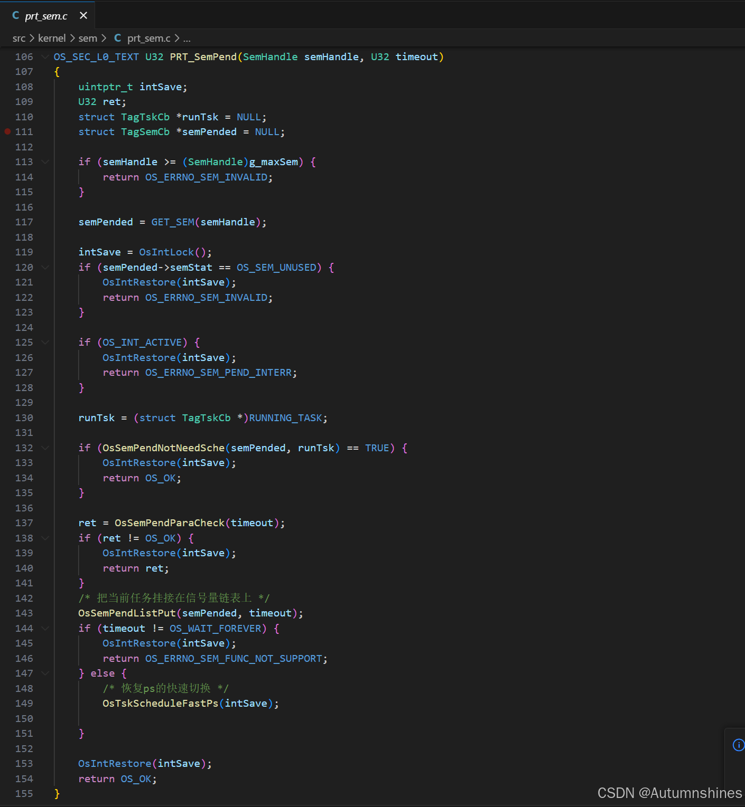Click GET_SEM macro on line 117
This screenshot has height=807, width=745.
(173, 222)
